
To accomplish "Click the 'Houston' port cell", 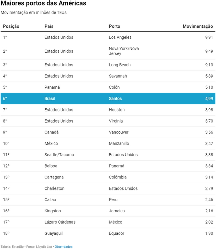I will pyautogui.click(x=117, y=110).
